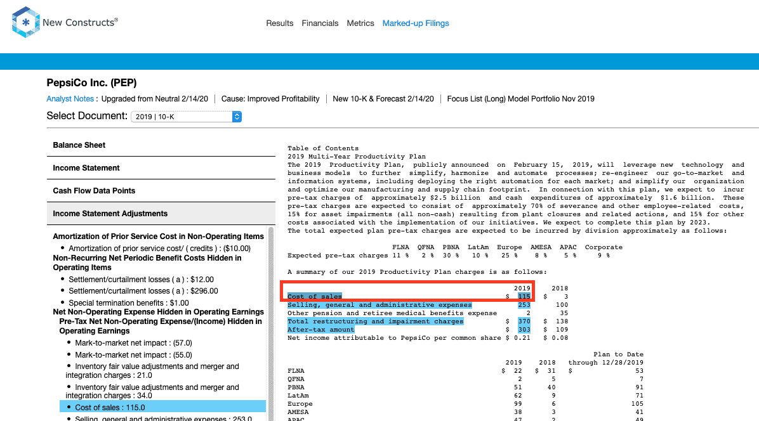Select the highlighted Cost of sales 115.0 item
This screenshot has height=421, width=759.
[162, 408]
